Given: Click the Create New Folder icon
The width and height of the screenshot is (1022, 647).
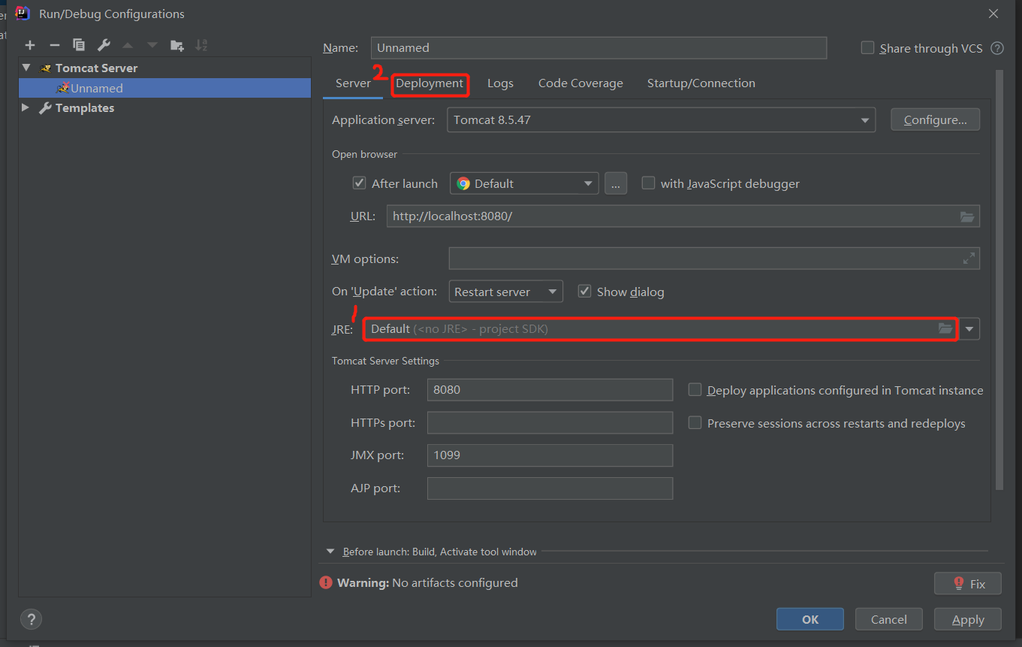Looking at the screenshot, I should click(x=176, y=45).
